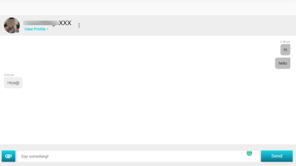Focus the 'Say something!' message field

coord(131,156)
